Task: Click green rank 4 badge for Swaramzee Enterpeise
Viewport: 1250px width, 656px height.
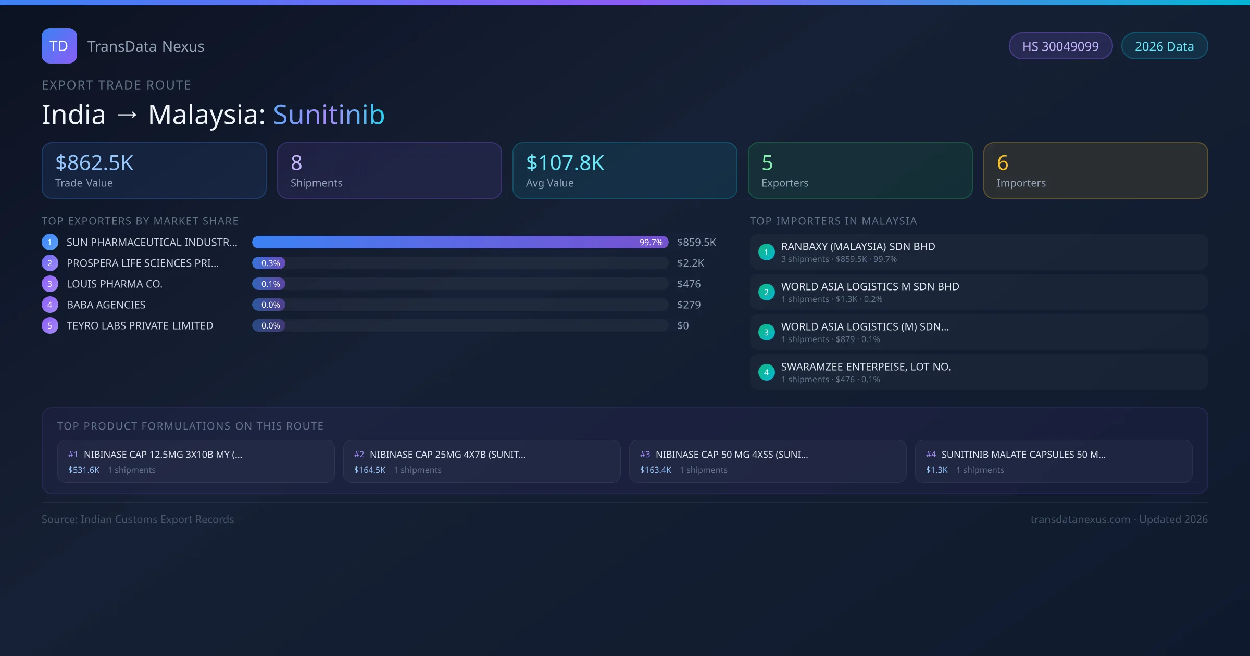Action: [x=766, y=372]
